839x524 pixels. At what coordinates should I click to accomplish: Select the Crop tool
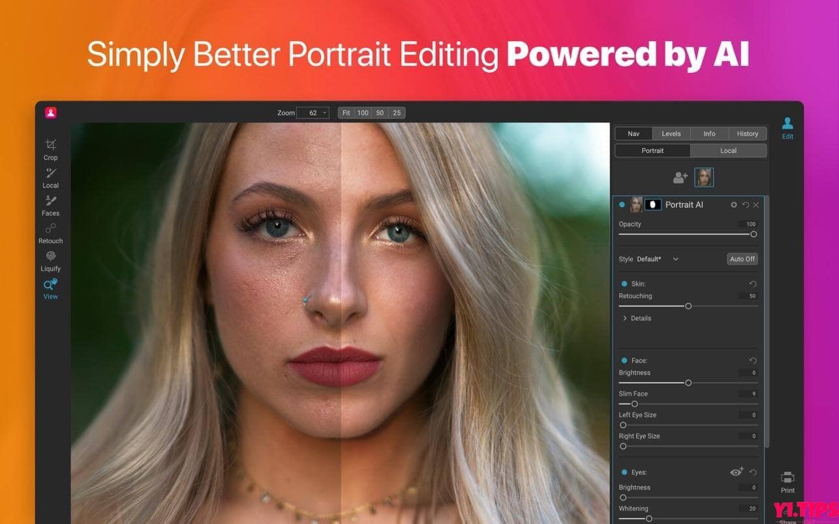50,149
